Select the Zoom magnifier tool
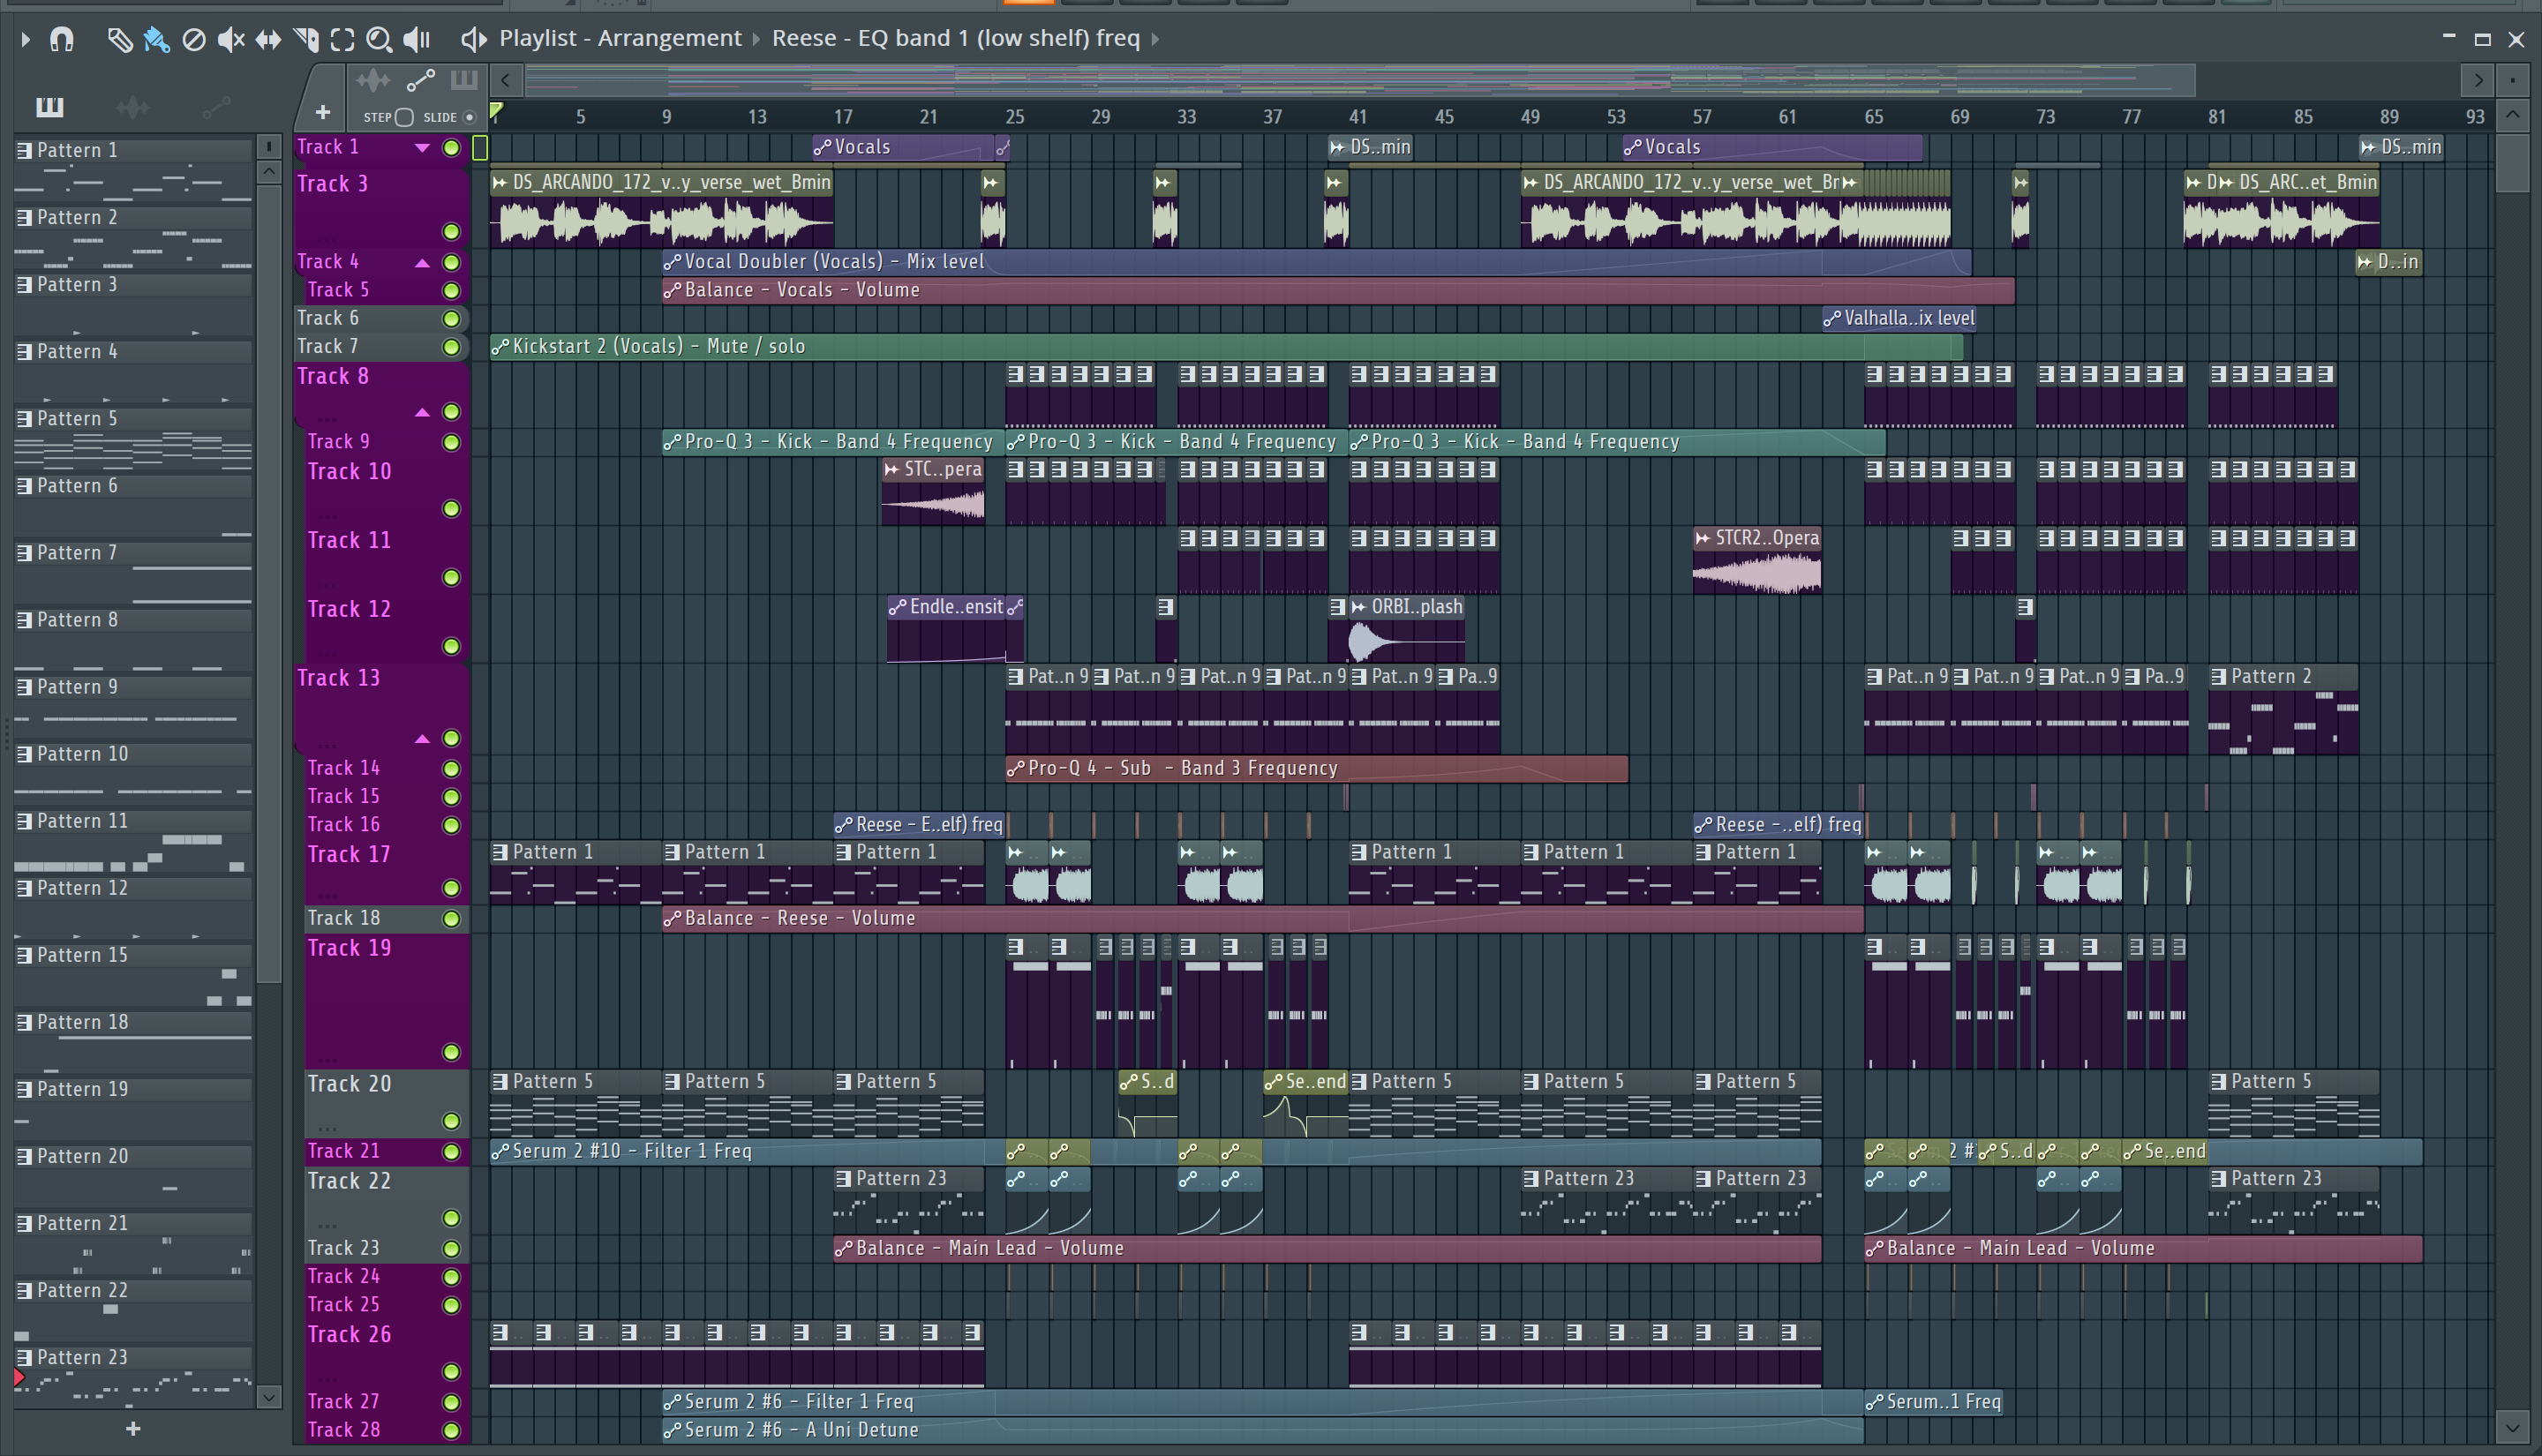The width and height of the screenshot is (2542, 1456). coord(379,39)
